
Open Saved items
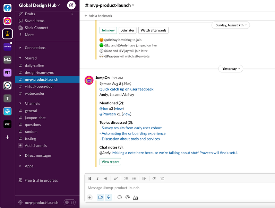47,21
